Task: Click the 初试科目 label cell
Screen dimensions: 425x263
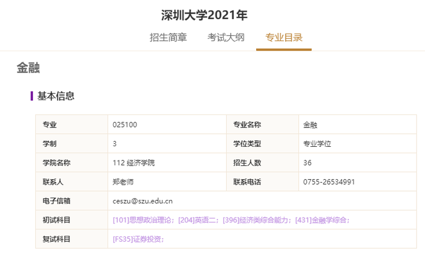Action: (x=72, y=220)
